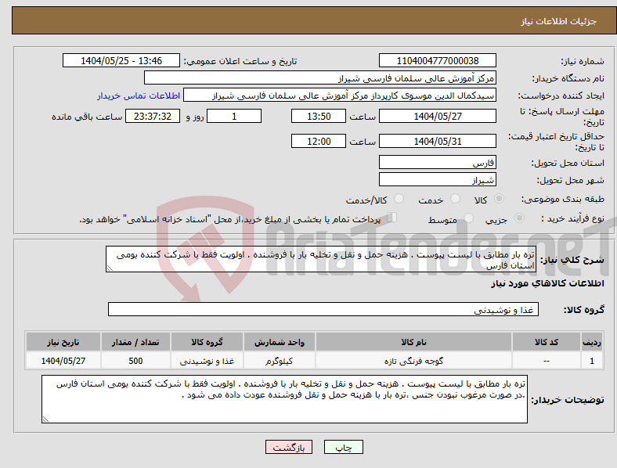
Task: Select the خدمت radio button
Action: tap(455, 199)
